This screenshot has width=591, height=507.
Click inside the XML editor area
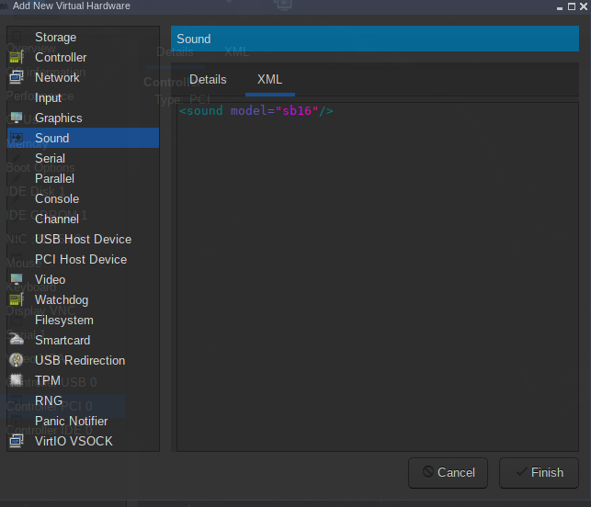click(x=378, y=276)
